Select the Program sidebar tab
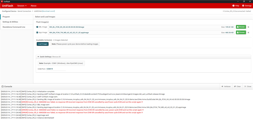Screen dimensions: 253x136 17,17
